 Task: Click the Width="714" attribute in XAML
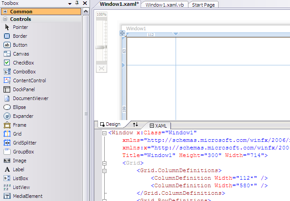pyautogui.click(x=244, y=155)
